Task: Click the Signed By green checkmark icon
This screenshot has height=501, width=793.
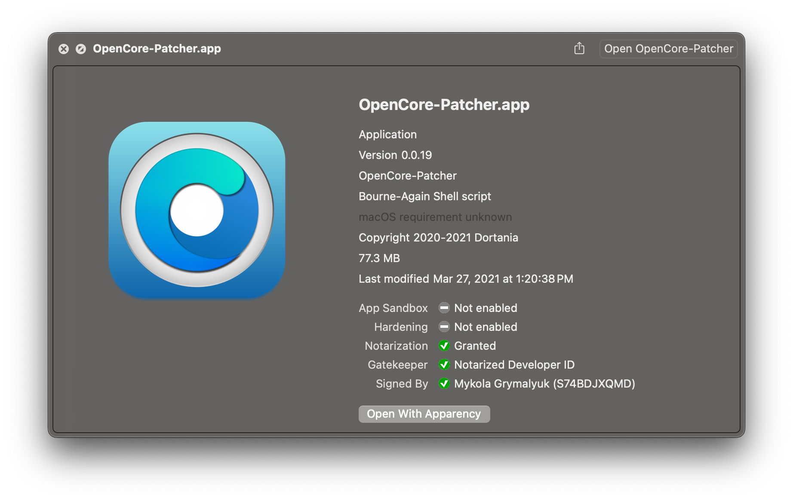Action: click(x=444, y=384)
